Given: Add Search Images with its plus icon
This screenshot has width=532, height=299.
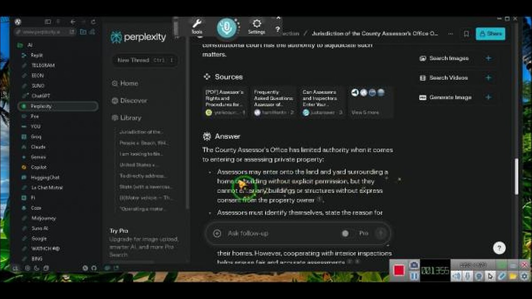Looking at the screenshot, I should click(x=488, y=58).
